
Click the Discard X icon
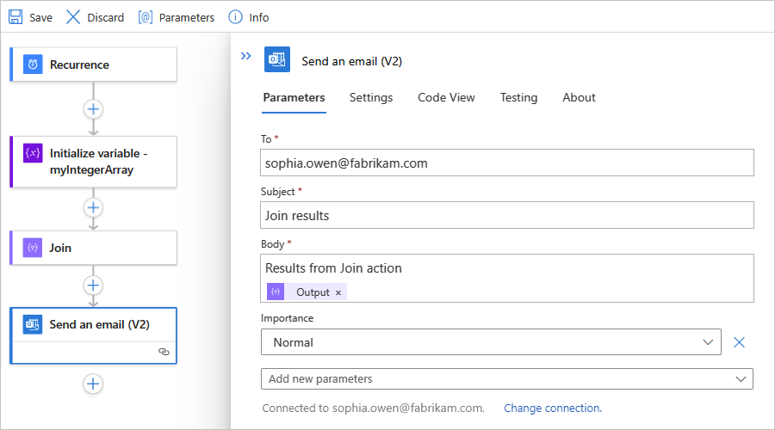point(73,17)
